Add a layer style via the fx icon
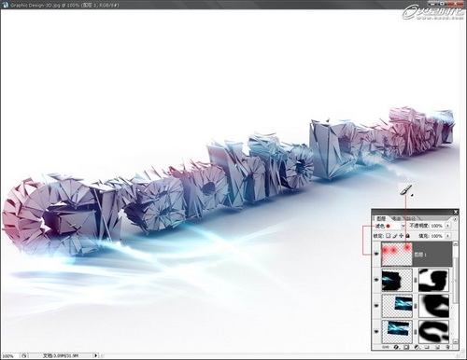467x360 pixels. coord(396,347)
